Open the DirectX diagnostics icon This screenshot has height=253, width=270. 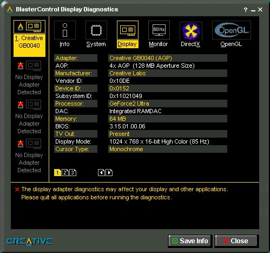pyautogui.click(x=191, y=31)
